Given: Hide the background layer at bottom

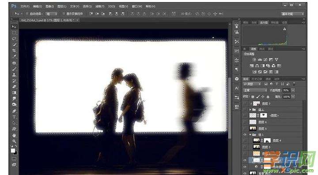Looking at the screenshot, I should coord(245,173).
